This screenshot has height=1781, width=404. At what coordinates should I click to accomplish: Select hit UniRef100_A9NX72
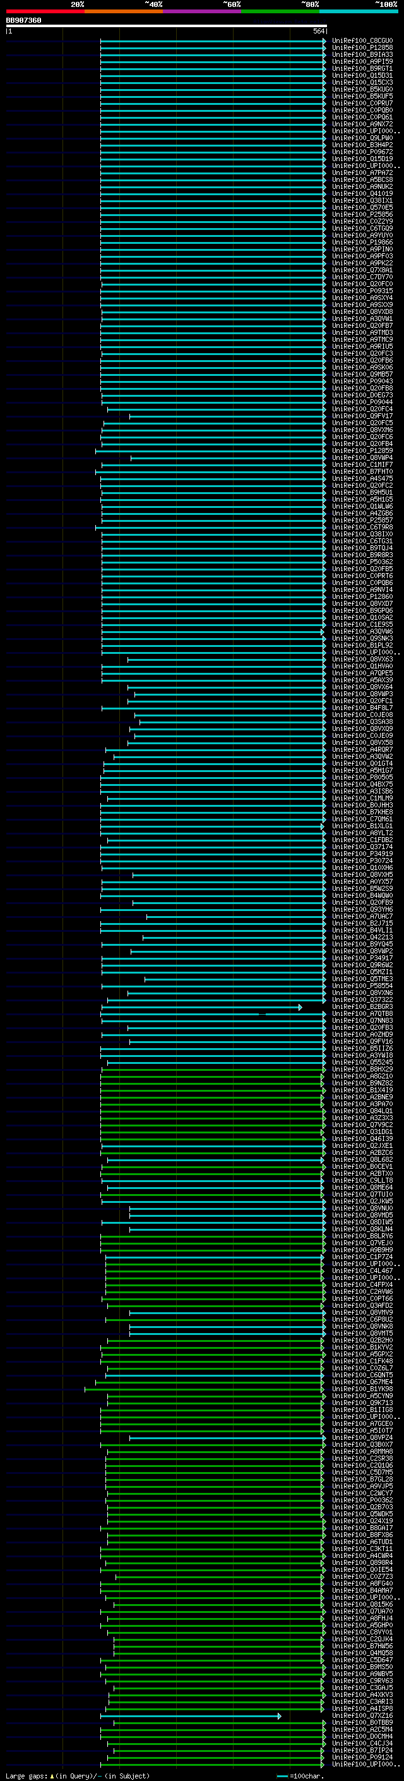click(362, 124)
